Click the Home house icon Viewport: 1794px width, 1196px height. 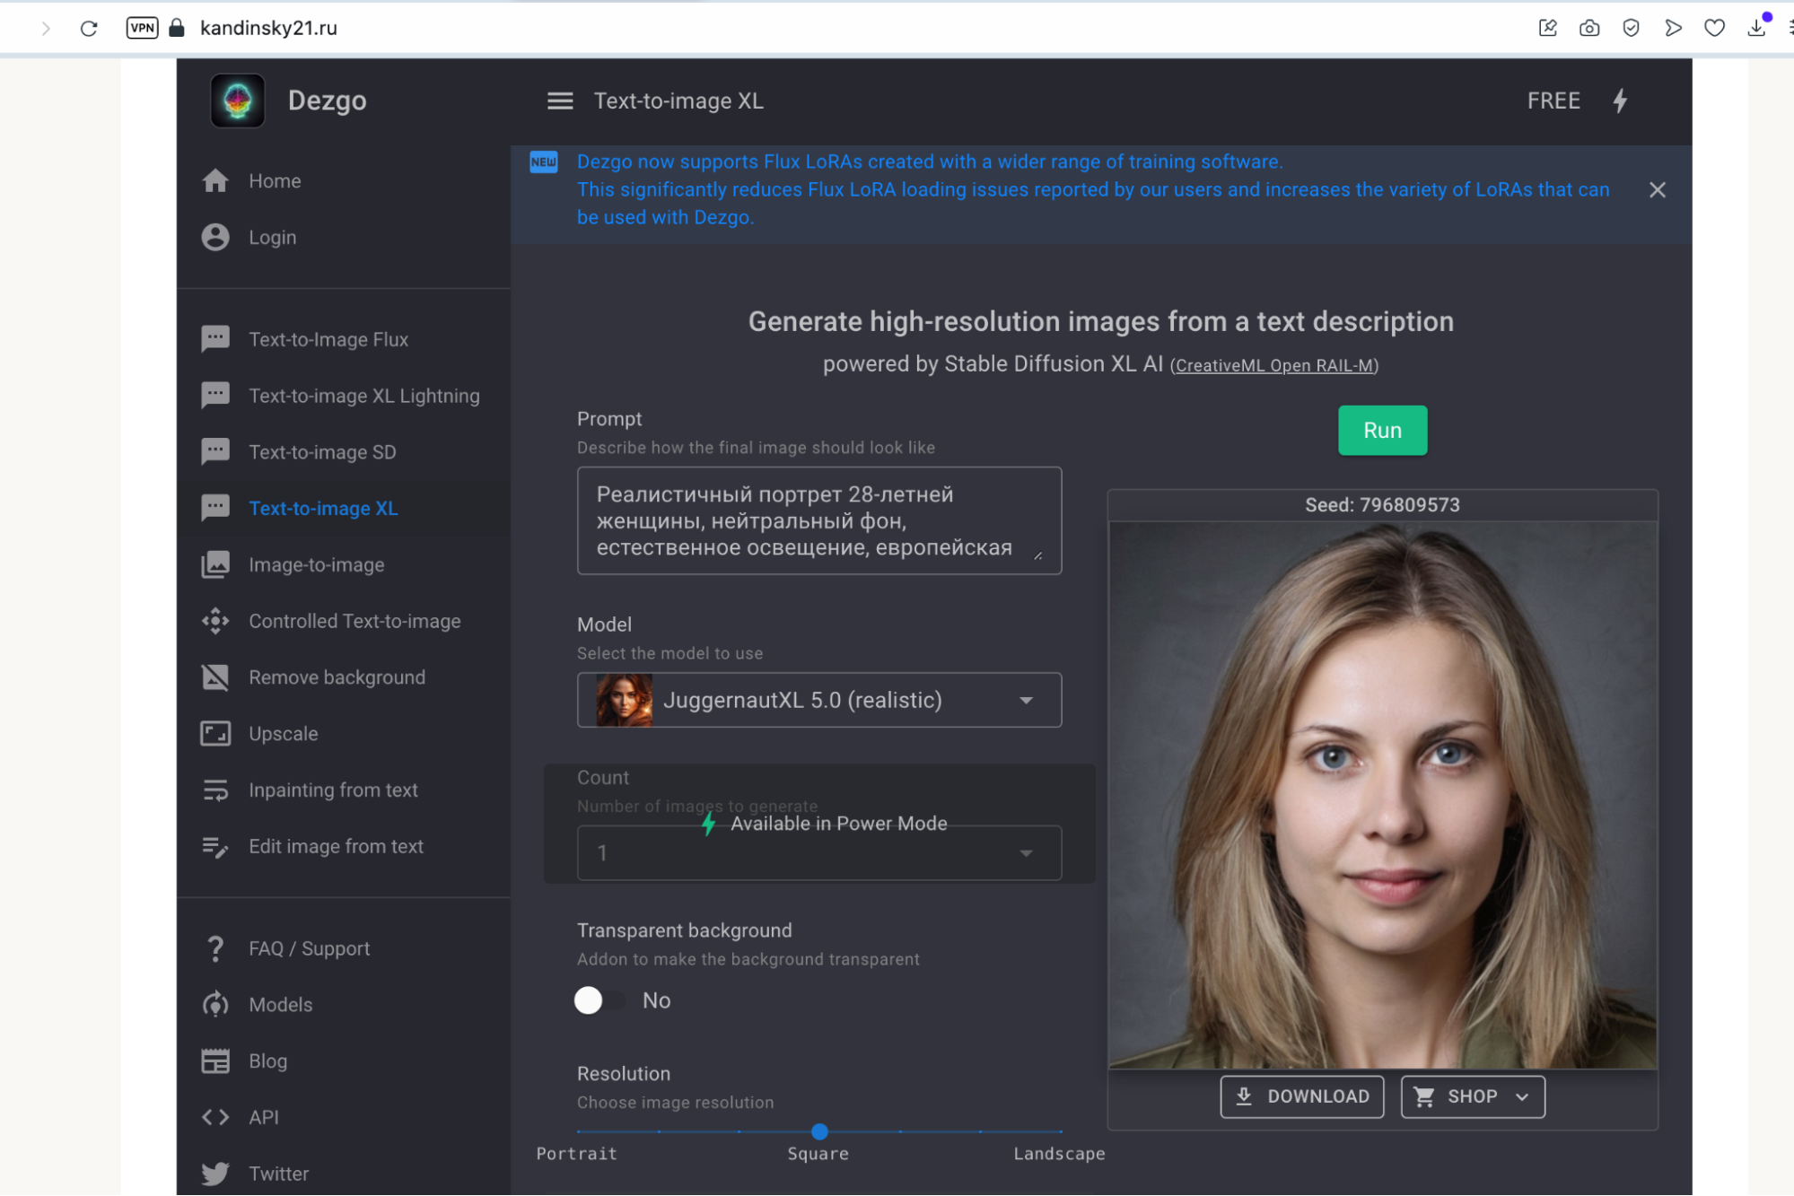pyautogui.click(x=215, y=180)
